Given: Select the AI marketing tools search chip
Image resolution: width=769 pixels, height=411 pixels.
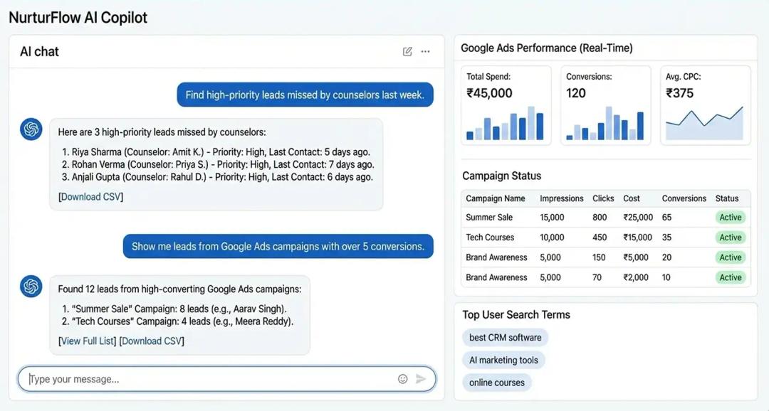Looking at the screenshot, I should [503, 360].
